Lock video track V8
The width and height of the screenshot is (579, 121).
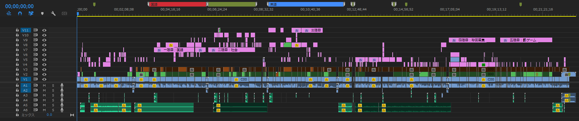(17, 45)
